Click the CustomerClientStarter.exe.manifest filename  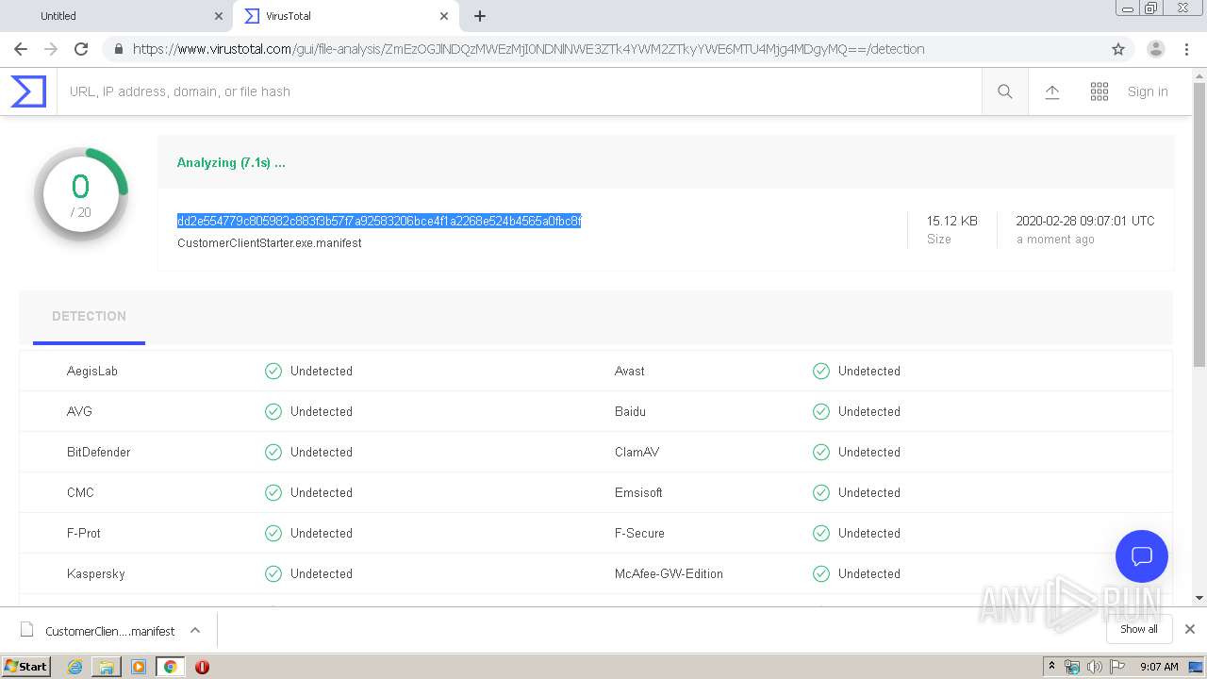point(270,242)
